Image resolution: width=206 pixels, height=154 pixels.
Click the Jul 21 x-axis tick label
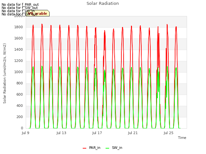coord(133,133)
